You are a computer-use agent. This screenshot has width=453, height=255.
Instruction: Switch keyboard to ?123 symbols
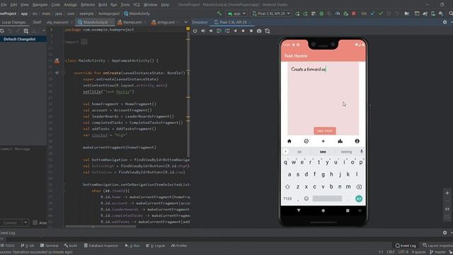pos(287,198)
